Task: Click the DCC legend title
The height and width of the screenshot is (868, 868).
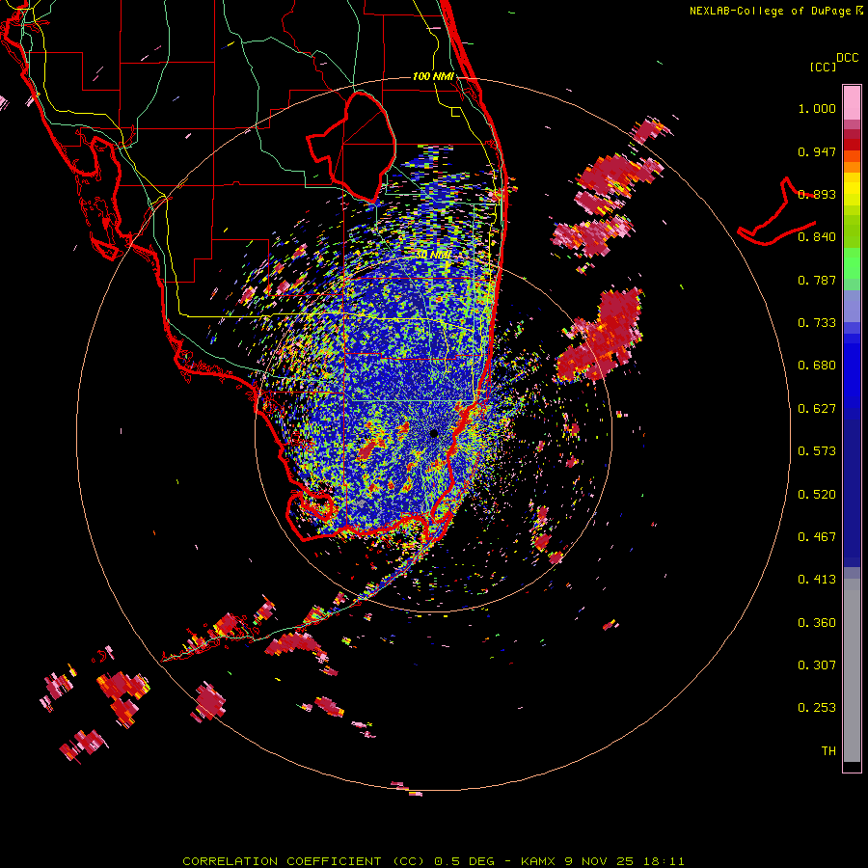Action: tap(847, 58)
